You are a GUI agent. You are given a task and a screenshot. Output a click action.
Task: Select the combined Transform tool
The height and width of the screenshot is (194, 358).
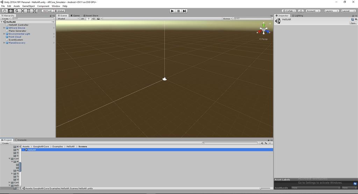click(35, 11)
